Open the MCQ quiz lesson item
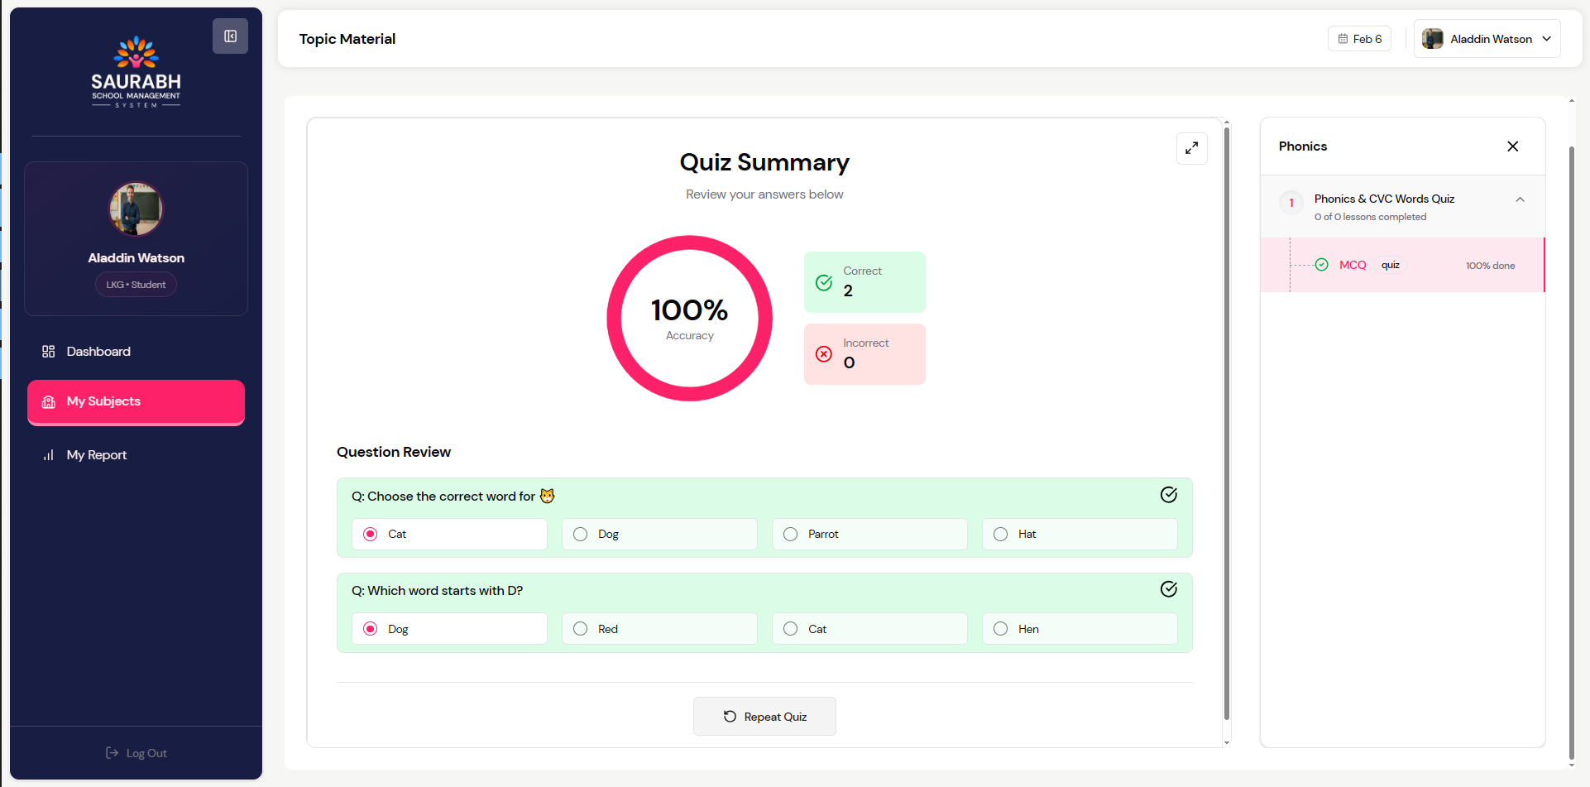Screen dimensions: 1590x787 1353,266
